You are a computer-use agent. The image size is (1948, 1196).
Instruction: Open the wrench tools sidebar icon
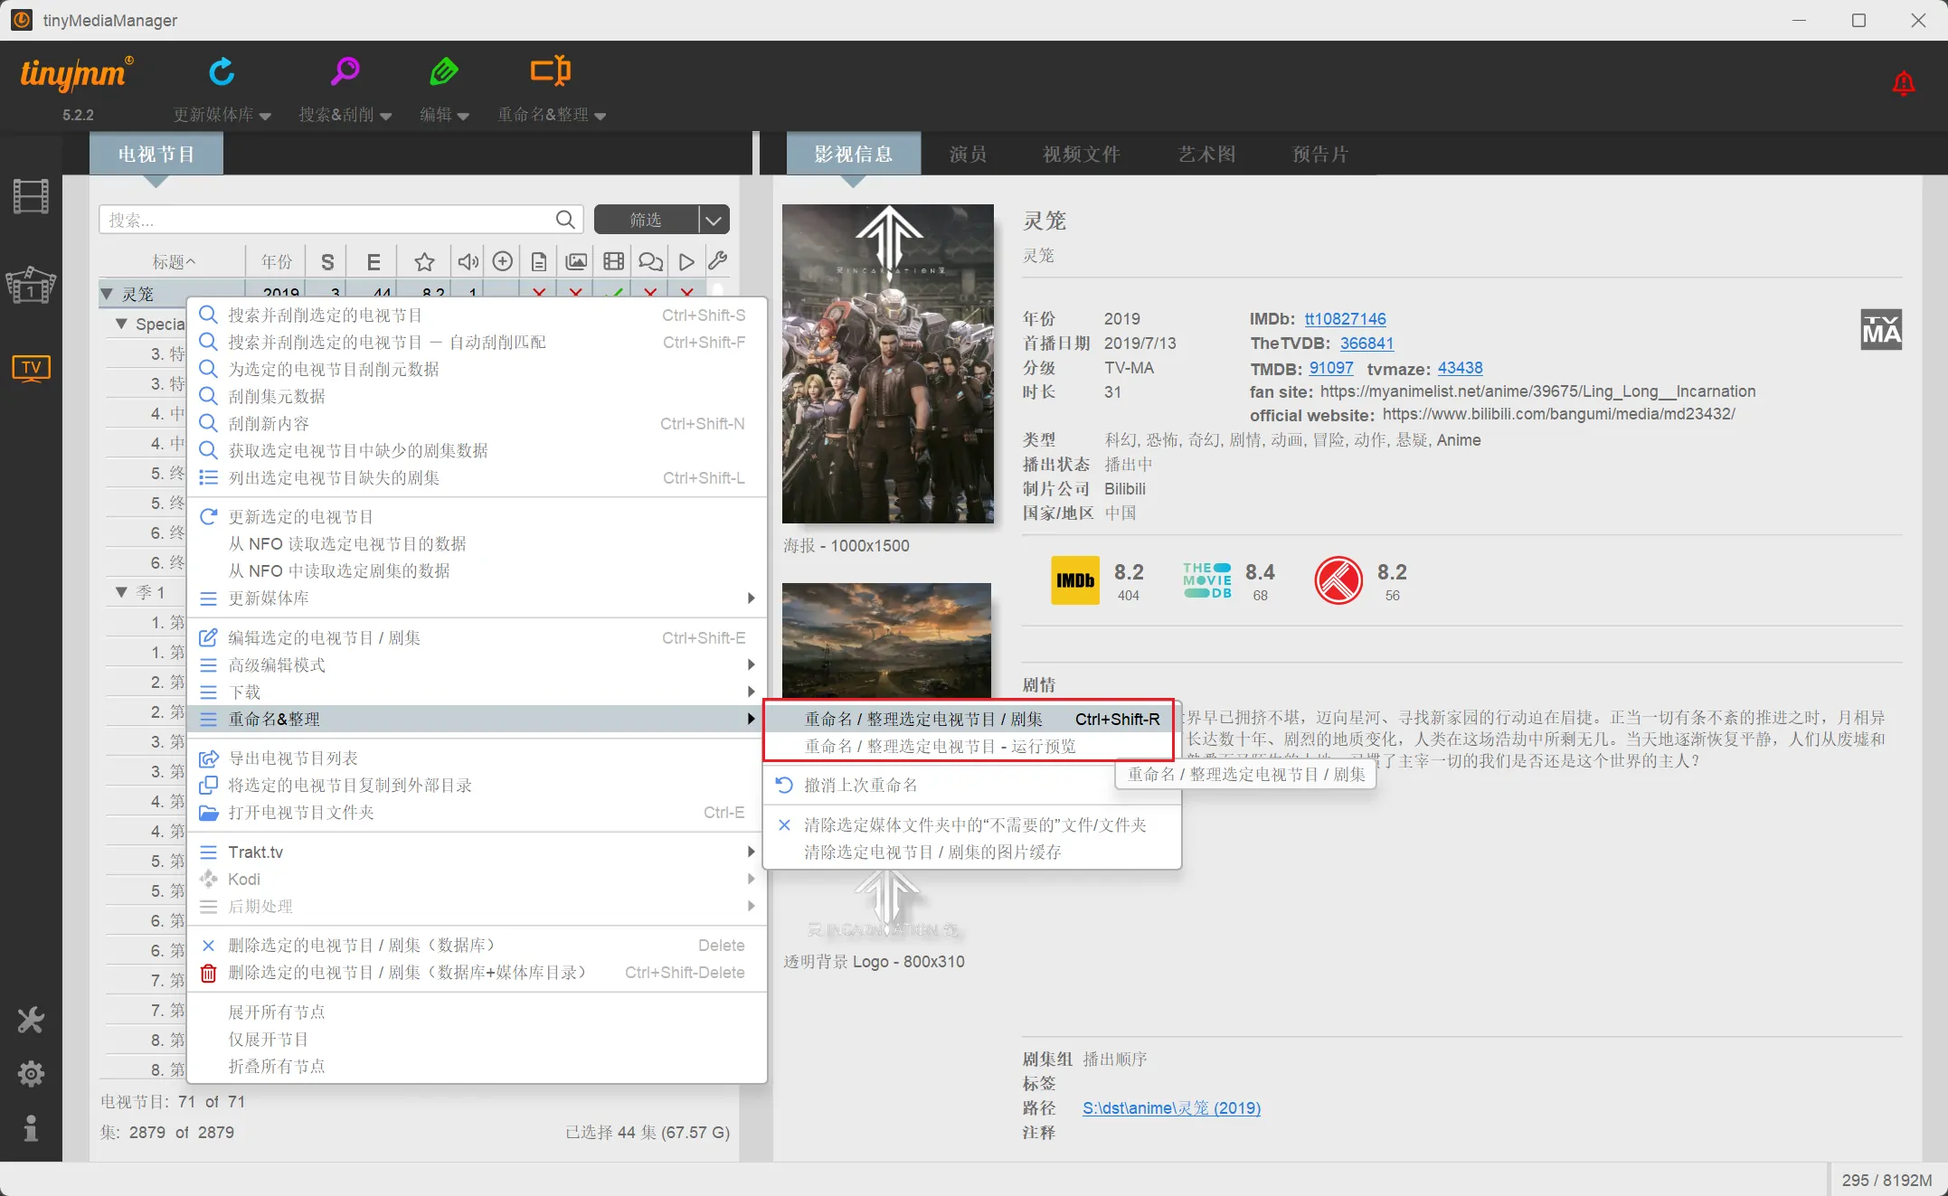click(31, 1021)
